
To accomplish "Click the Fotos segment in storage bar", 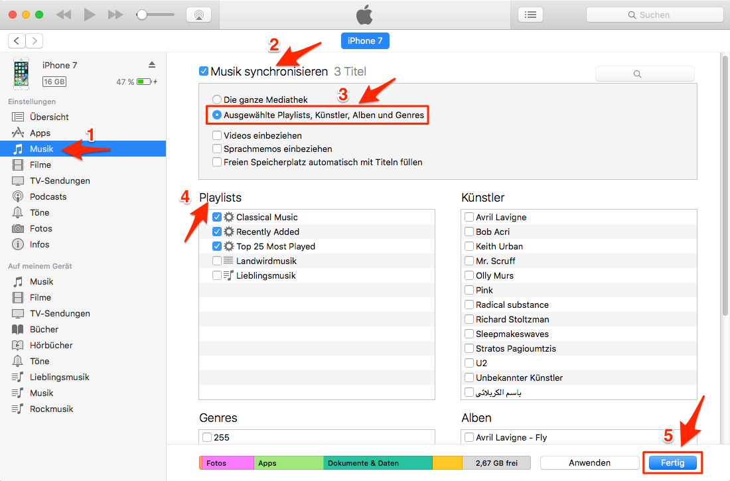I will click(x=228, y=463).
